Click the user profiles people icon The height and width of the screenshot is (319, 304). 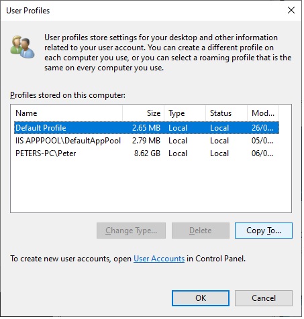[23, 47]
